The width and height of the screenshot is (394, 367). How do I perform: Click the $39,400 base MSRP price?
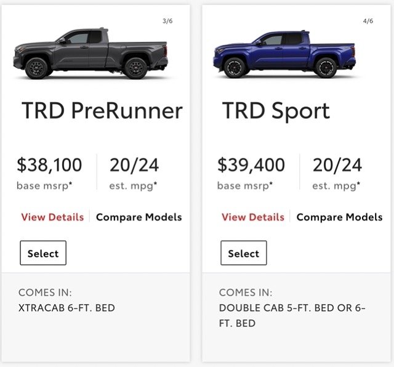251,165
